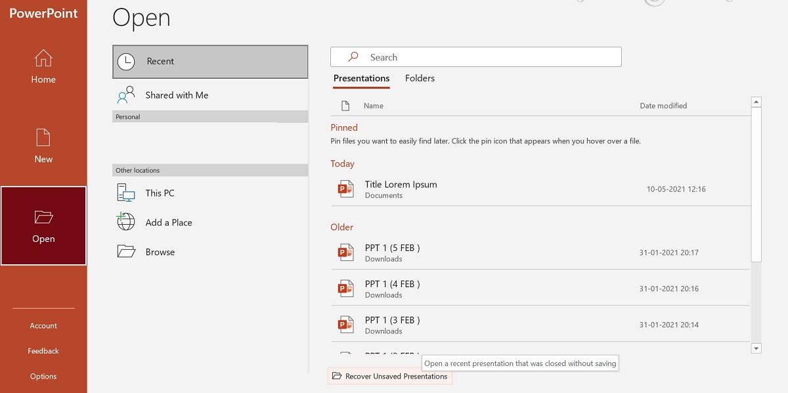Click the Browse folder icon

(x=125, y=251)
